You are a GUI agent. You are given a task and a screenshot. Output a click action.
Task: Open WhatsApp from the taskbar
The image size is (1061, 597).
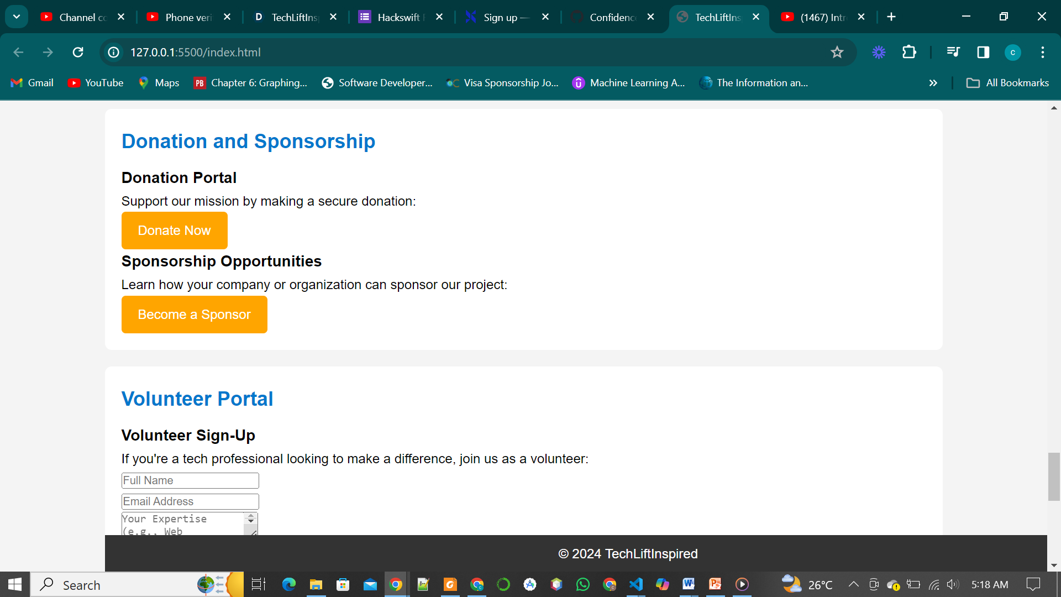[582, 584]
